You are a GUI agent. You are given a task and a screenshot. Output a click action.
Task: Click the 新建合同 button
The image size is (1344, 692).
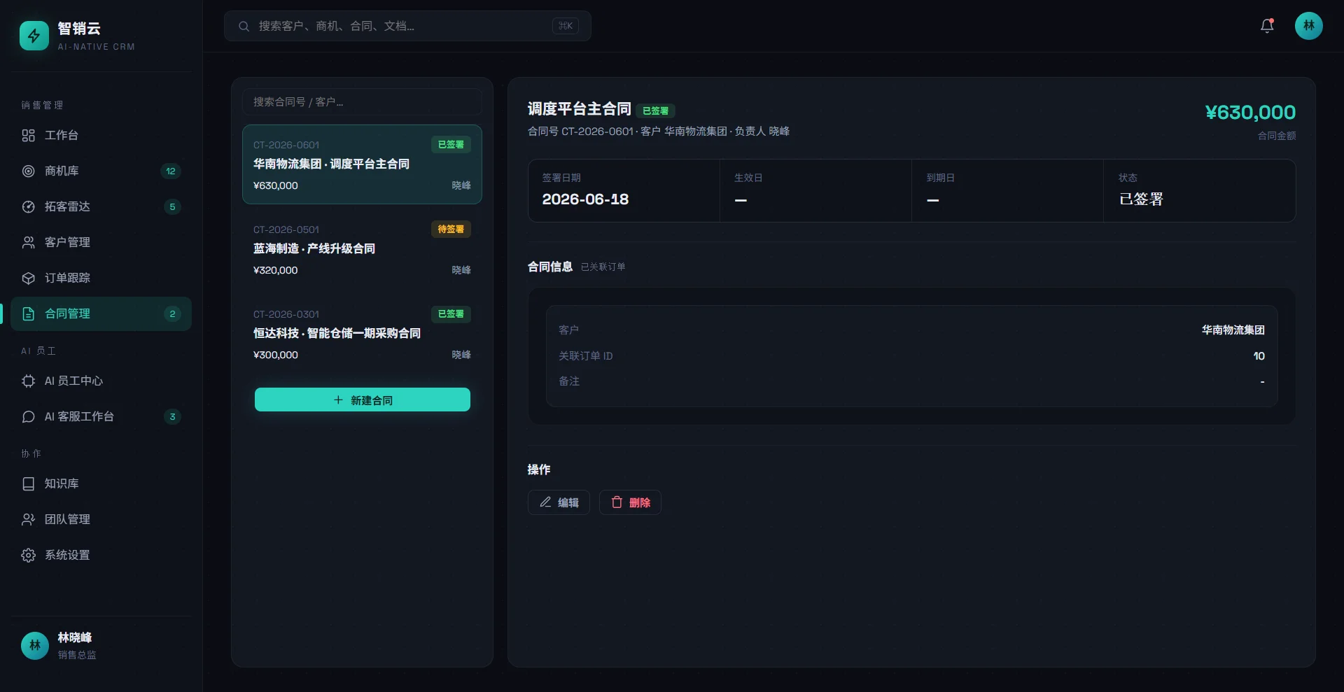tap(362, 400)
